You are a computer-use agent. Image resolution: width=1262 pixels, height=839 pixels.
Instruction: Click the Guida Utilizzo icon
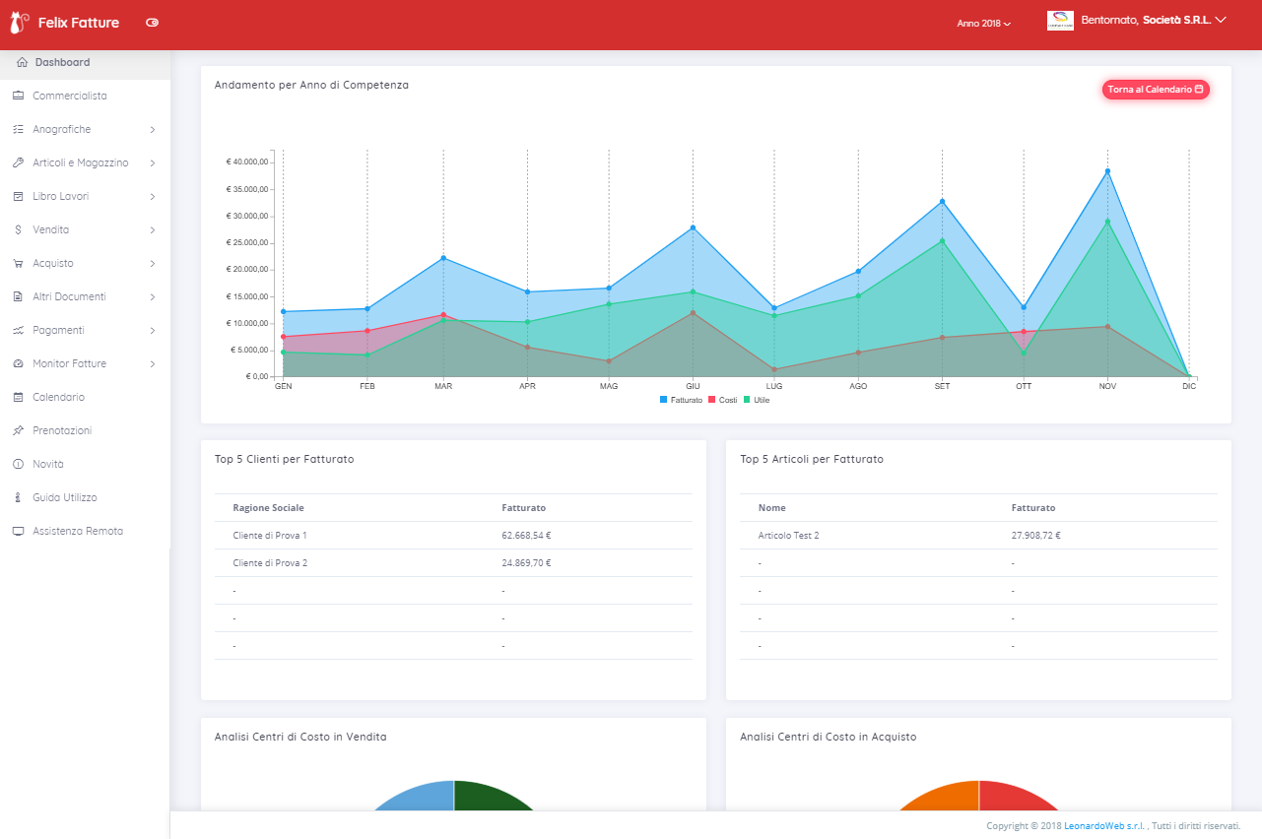18,497
